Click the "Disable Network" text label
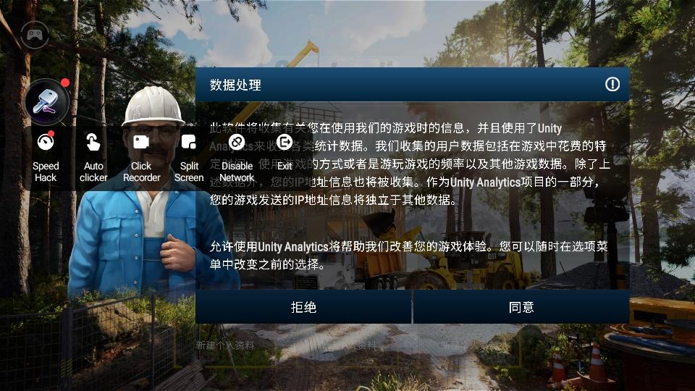The width and height of the screenshot is (695, 391). (237, 172)
